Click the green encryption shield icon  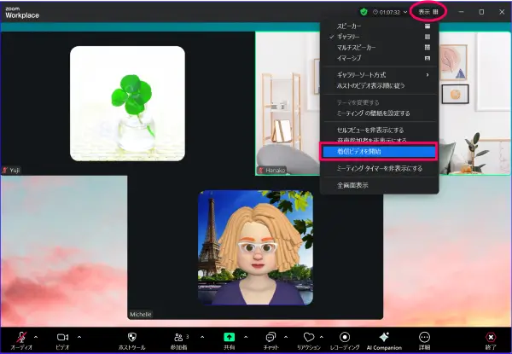(x=364, y=12)
